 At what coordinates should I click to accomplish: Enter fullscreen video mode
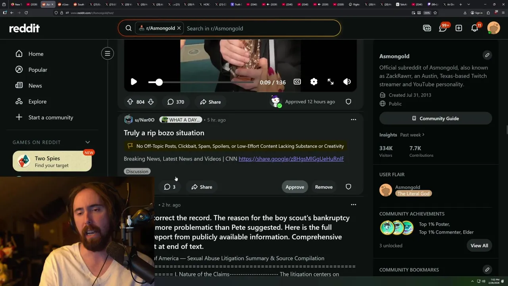[x=331, y=82]
